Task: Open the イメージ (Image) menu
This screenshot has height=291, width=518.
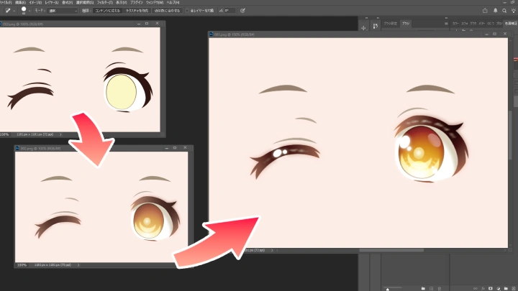Action: (35, 2)
